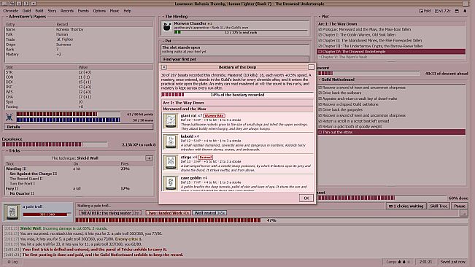Expand the Details section under stats
The height and width of the screenshot is (267, 475).
(79, 127)
